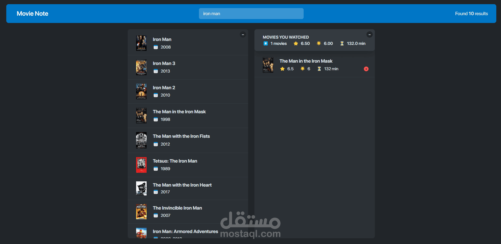Click the sun icon beside 6.00 average

(x=319, y=43)
